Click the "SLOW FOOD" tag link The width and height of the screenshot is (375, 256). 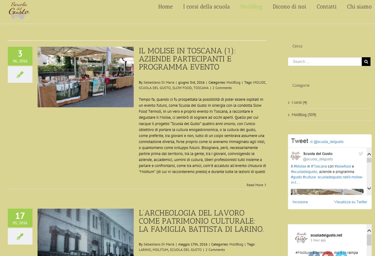point(183,88)
